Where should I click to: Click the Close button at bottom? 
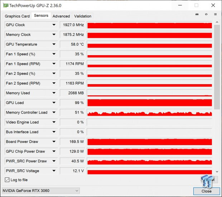tap(207, 191)
